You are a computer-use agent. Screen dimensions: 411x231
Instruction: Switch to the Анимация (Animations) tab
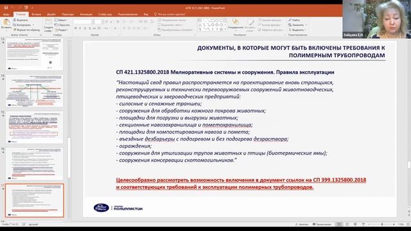point(86,14)
